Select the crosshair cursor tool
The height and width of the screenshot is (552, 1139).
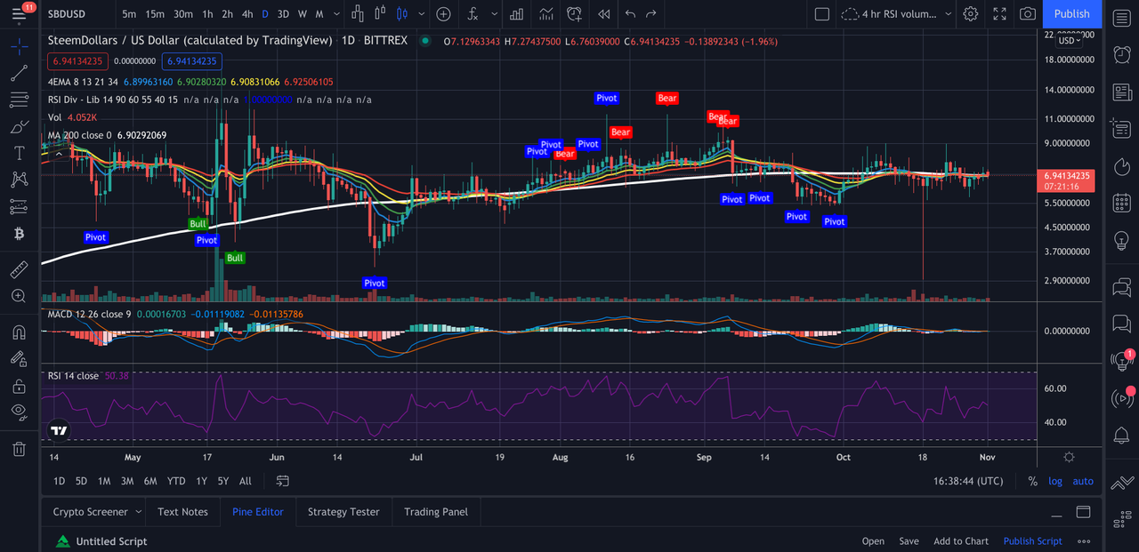(19, 46)
